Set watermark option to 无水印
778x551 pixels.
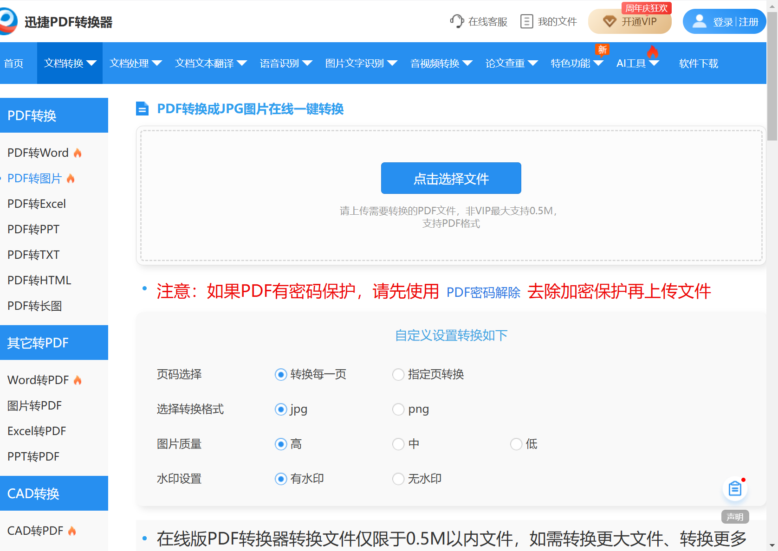[x=398, y=479]
